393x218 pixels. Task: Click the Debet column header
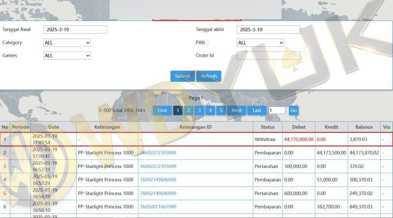pos(299,127)
